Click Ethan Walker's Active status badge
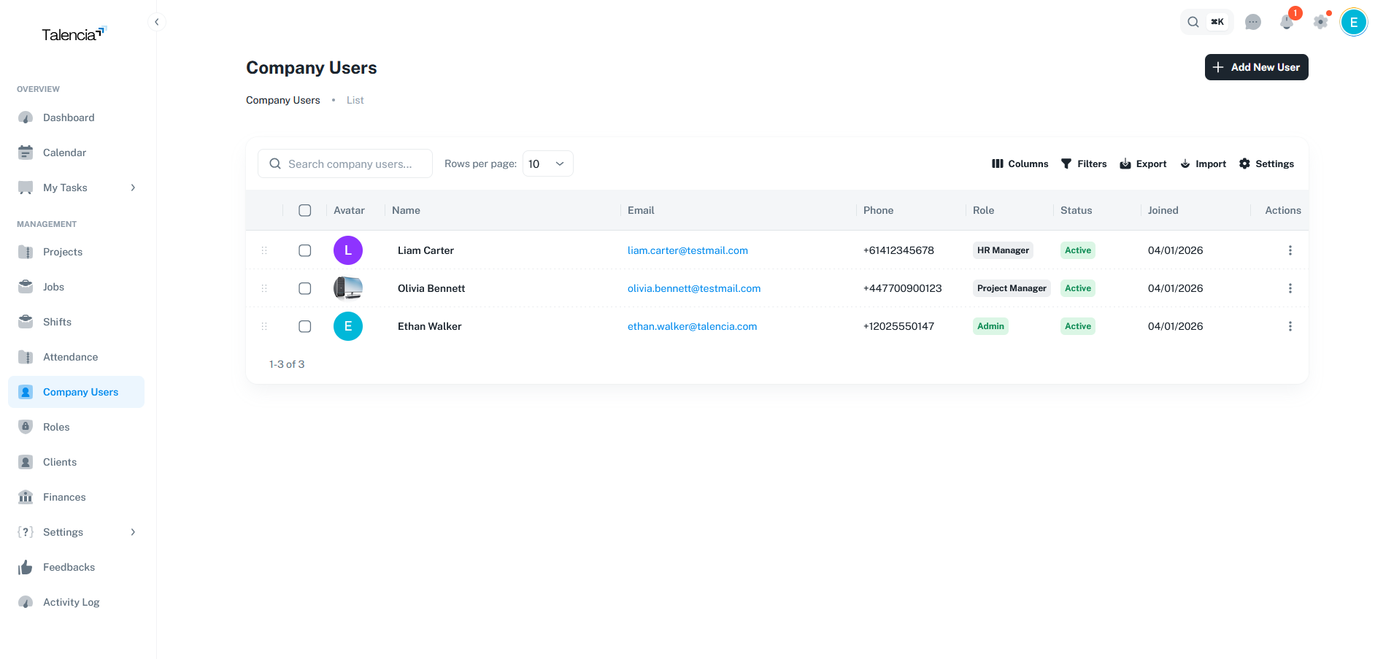The image size is (1394, 659). coord(1077,326)
